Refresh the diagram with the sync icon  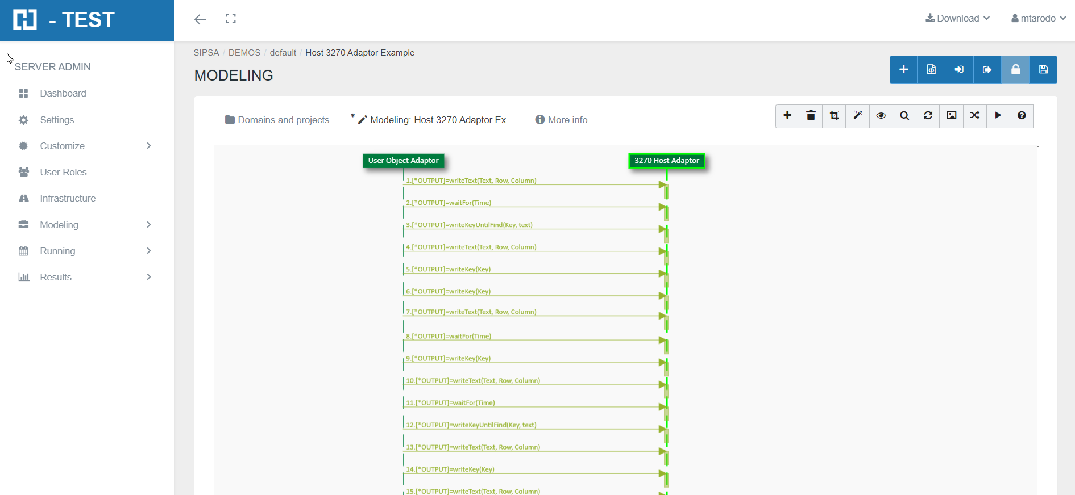(928, 116)
